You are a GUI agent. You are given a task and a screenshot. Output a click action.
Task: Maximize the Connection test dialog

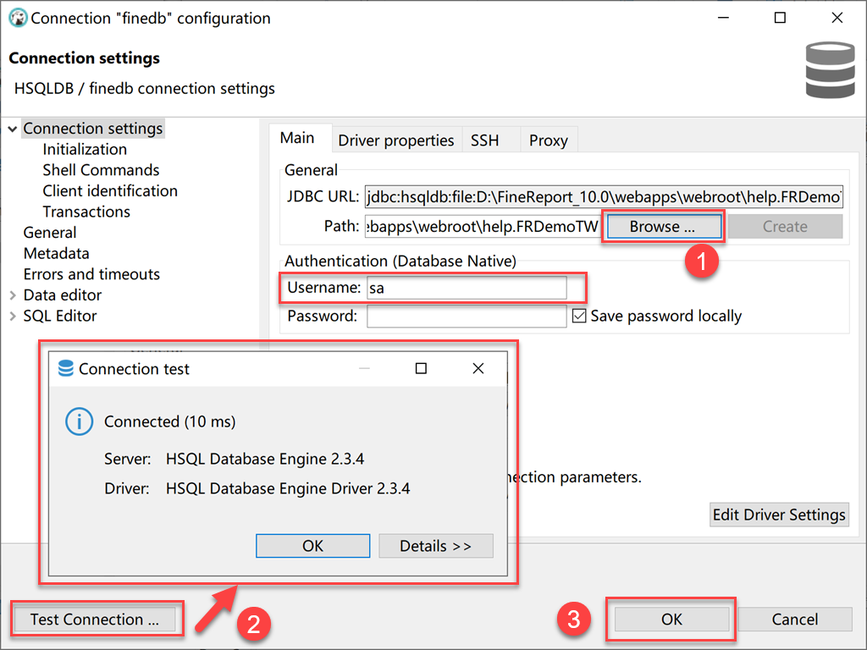[x=421, y=368]
